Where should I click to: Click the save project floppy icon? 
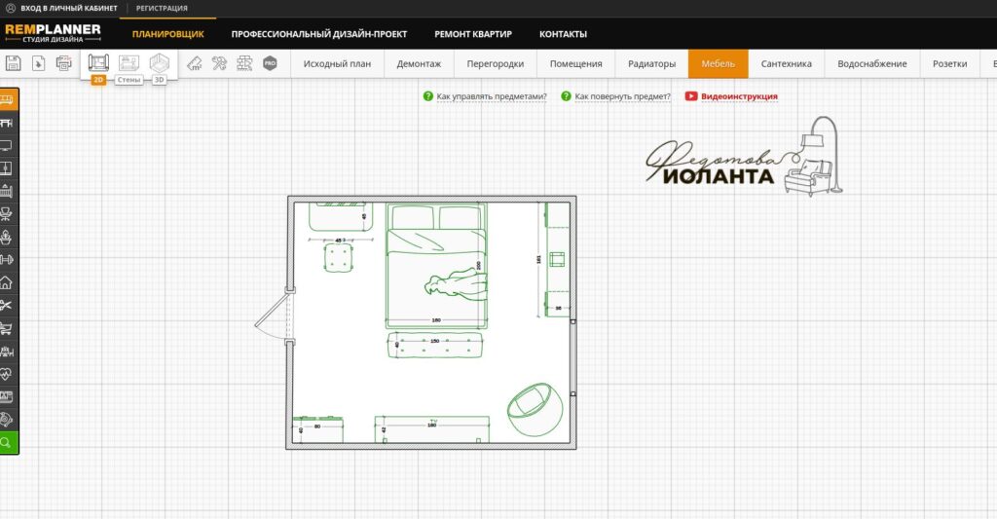pyautogui.click(x=14, y=63)
